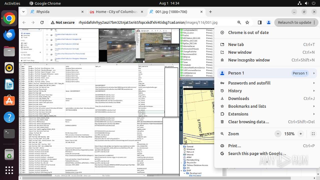Open the search tabs dropdown arrow

click(x=23, y=12)
